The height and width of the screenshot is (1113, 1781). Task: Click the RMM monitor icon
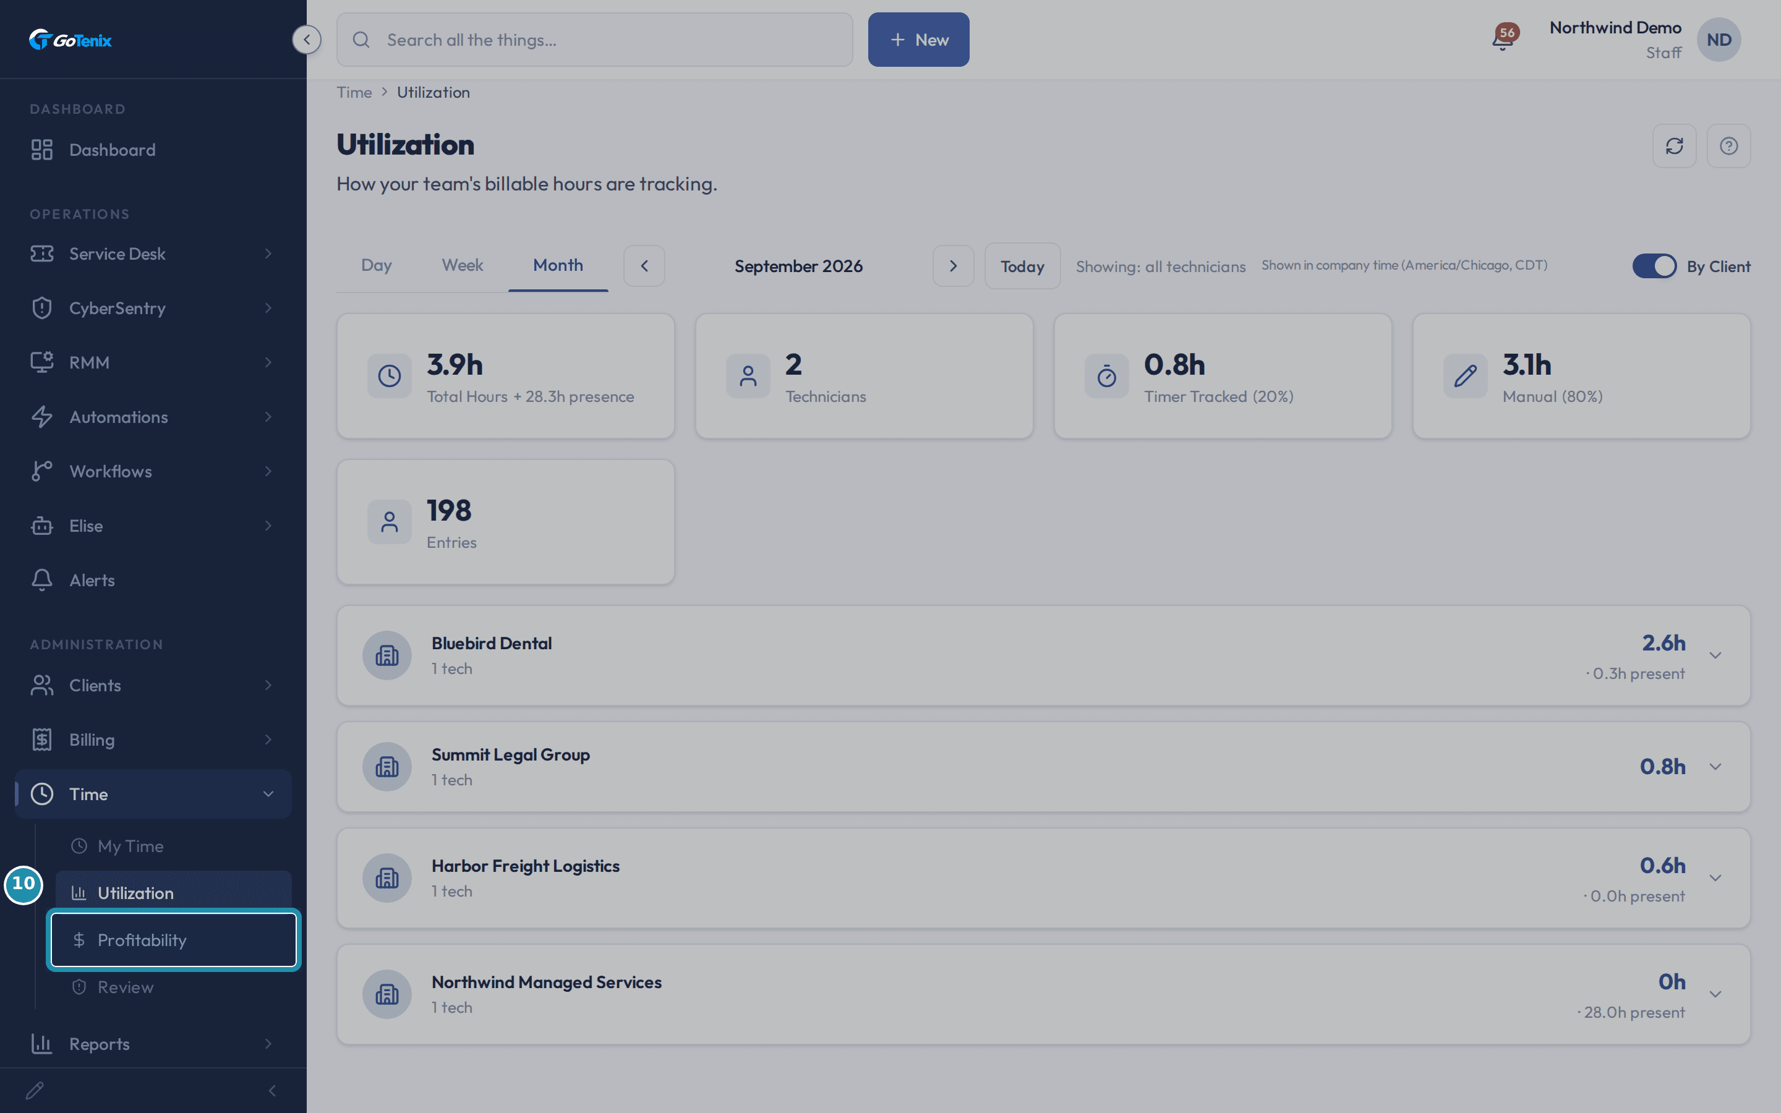coord(42,362)
